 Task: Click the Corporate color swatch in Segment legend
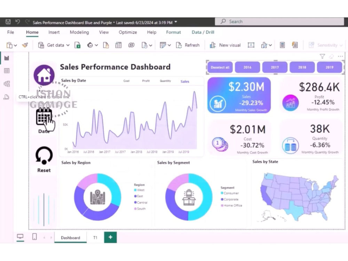pos(222,199)
